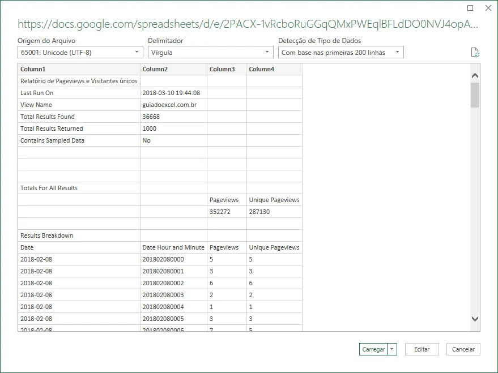Screen dimensions: 498x373
Task: Click the 'Total Results Found' cell
Action: (79, 117)
